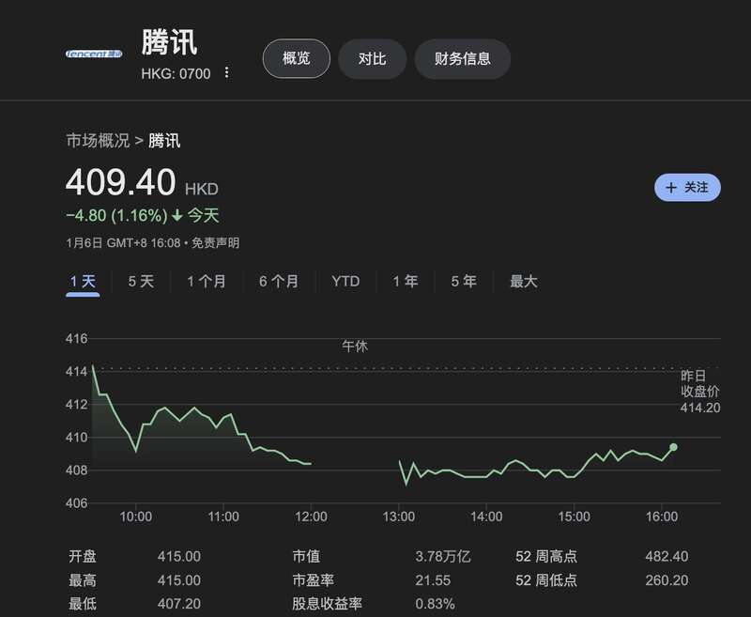This screenshot has height=617, width=751.
Task: Show the 1 个月 chart range
Action: click(x=207, y=281)
